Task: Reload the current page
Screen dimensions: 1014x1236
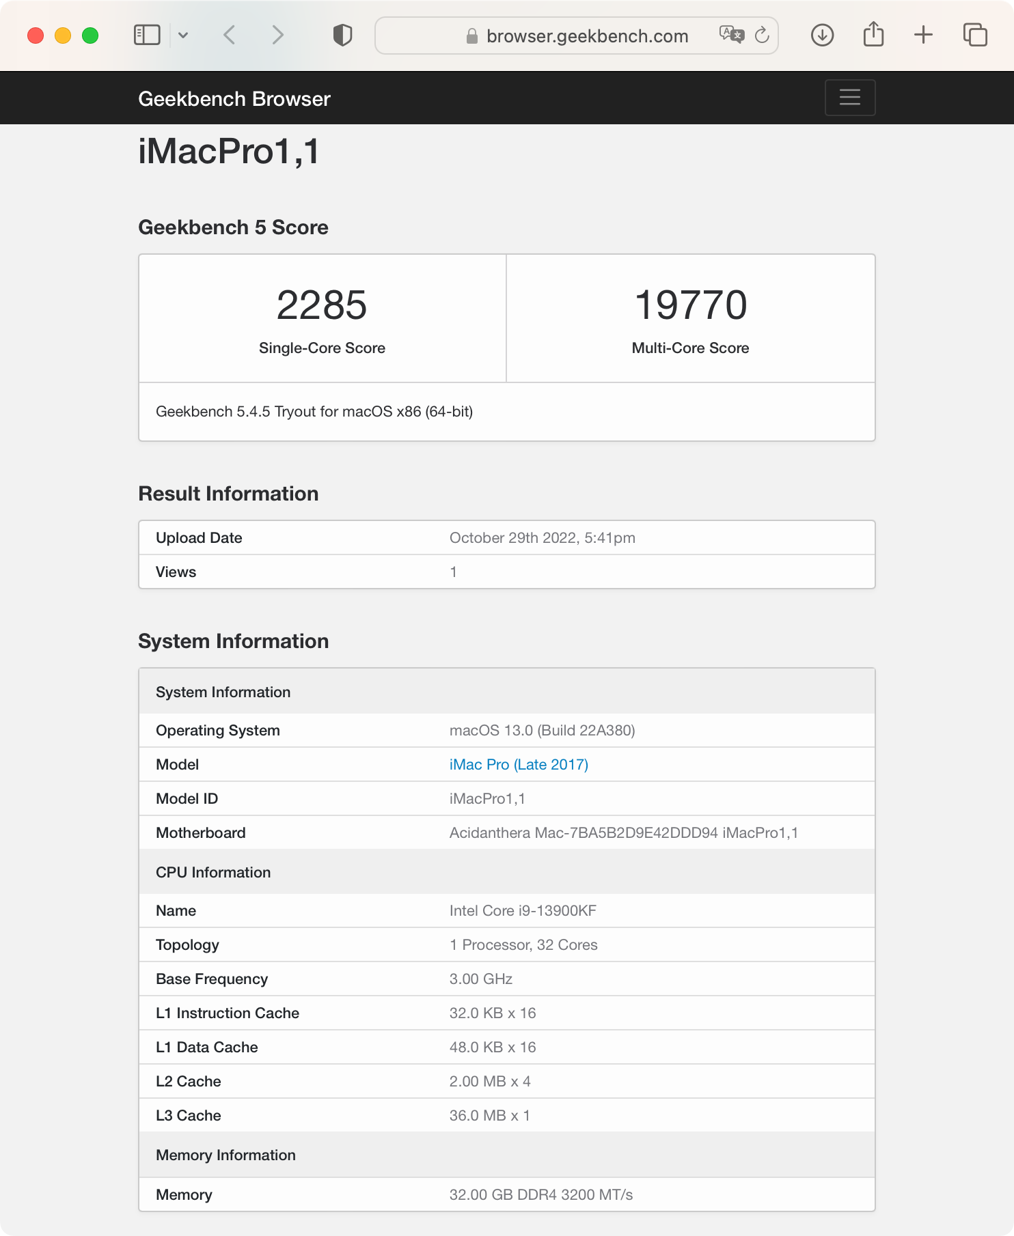Action: 762,35
